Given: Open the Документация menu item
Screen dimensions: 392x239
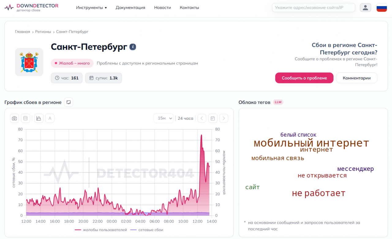Looking at the screenshot, I should tap(130, 8).
